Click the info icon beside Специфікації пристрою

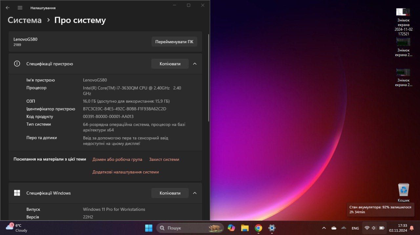pyautogui.click(x=17, y=64)
